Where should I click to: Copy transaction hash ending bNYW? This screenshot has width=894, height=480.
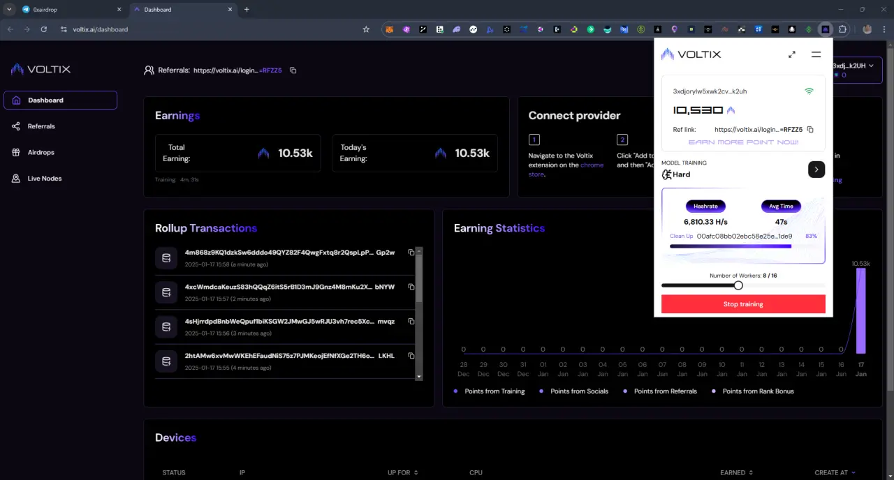pyautogui.click(x=411, y=287)
